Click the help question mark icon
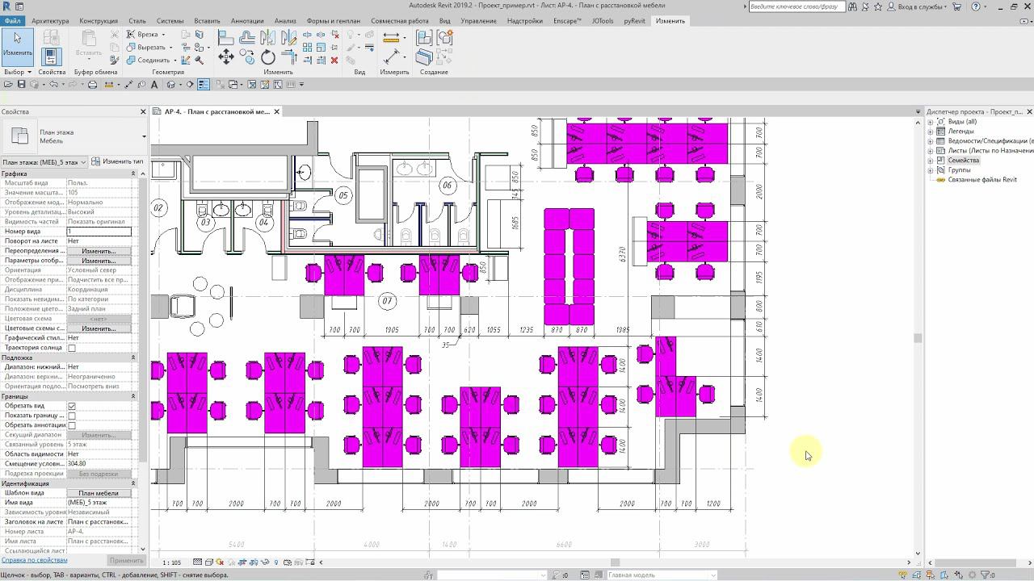This screenshot has width=1034, height=581. (976, 6)
